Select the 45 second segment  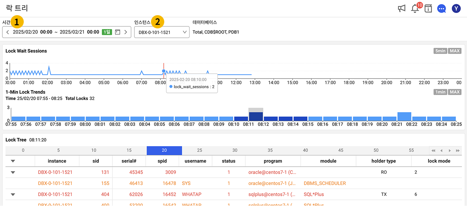(x=341, y=150)
